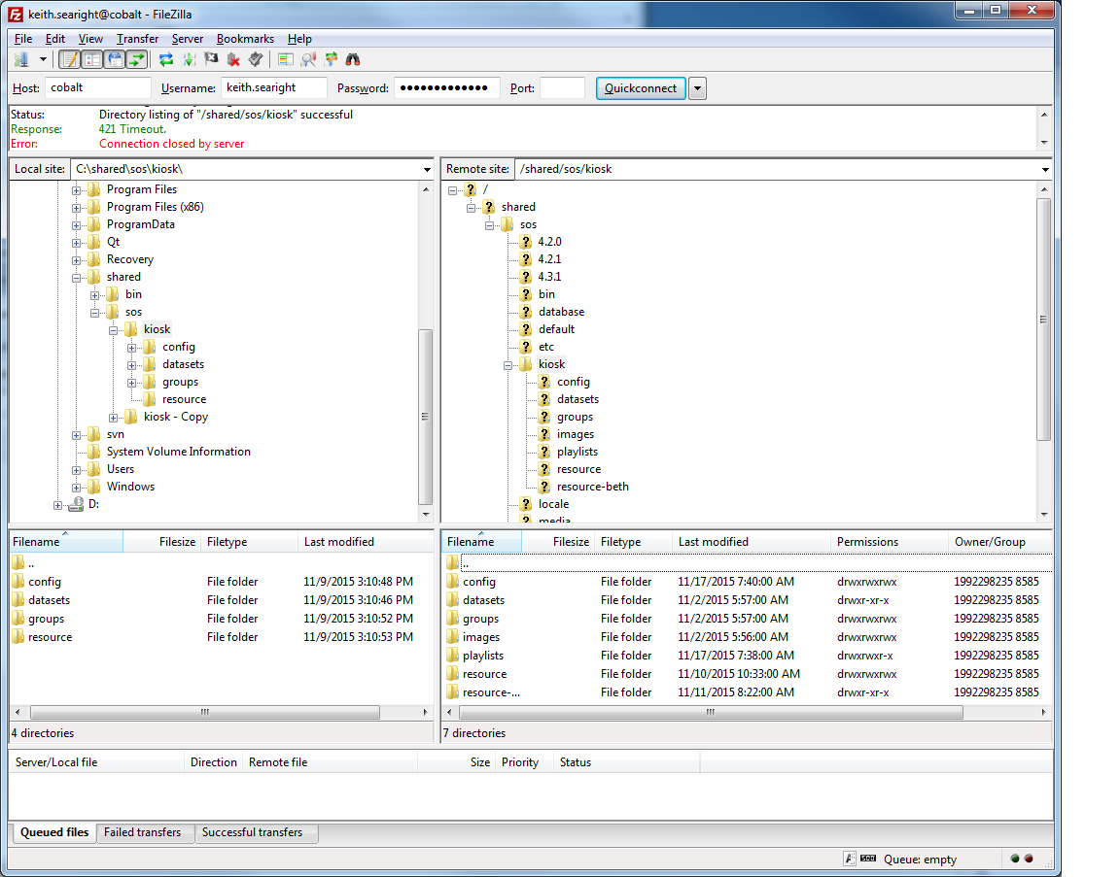The width and height of the screenshot is (1120, 877).
Task: Refresh the file and folder lists
Action: coord(166,60)
